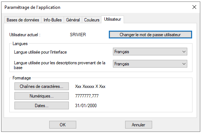Click the descriptions provenant de la base label

click(60, 65)
